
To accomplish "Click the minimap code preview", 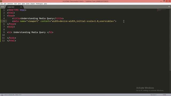I will click(162, 10).
